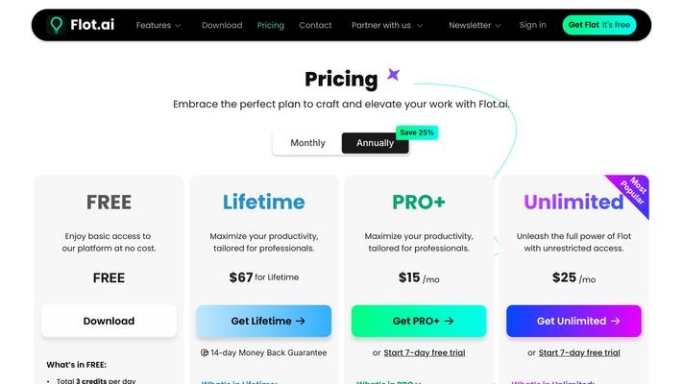Switch billing to Annually
Image resolution: width=683 pixels, height=384 pixels.
(375, 143)
